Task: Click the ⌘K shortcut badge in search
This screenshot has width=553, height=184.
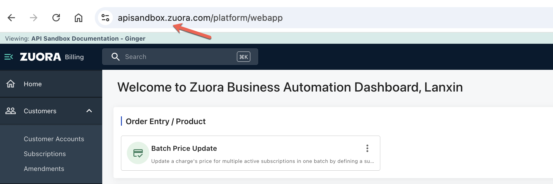Action: pos(243,57)
